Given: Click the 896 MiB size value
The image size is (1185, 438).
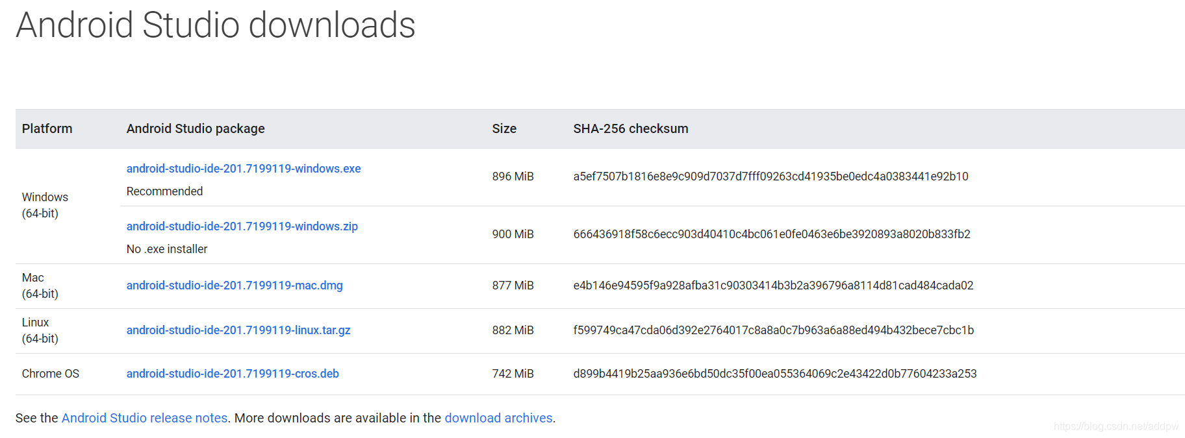Looking at the screenshot, I should pyautogui.click(x=513, y=176).
